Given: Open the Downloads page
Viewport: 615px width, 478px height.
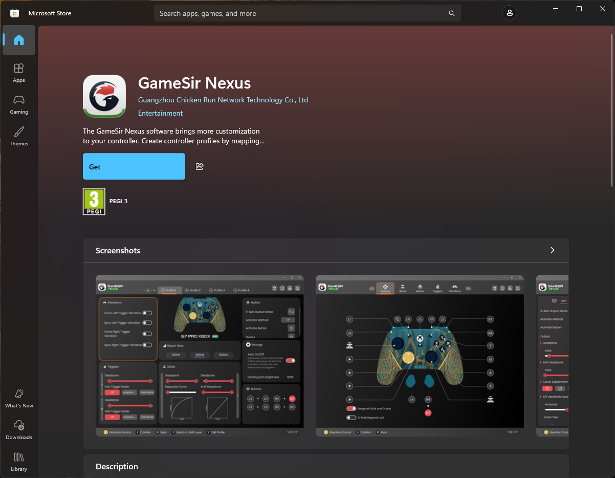Looking at the screenshot, I should (x=19, y=430).
